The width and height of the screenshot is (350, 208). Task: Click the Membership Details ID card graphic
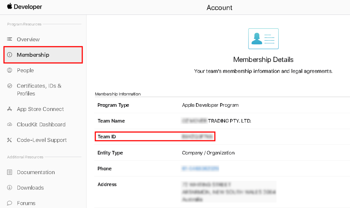(263, 39)
